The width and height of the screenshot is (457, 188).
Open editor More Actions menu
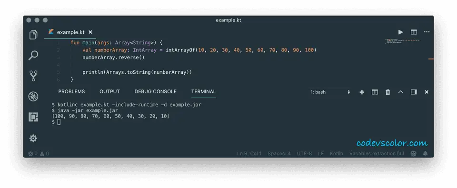click(427, 32)
